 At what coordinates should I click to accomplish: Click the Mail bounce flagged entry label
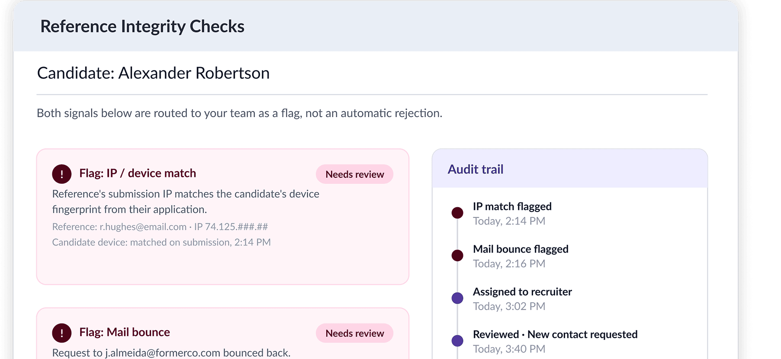[x=521, y=249]
